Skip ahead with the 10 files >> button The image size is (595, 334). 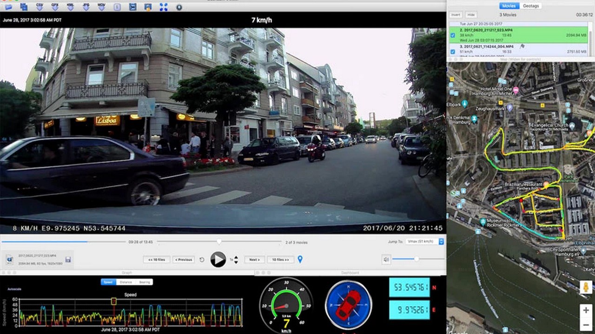click(x=280, y=259)
